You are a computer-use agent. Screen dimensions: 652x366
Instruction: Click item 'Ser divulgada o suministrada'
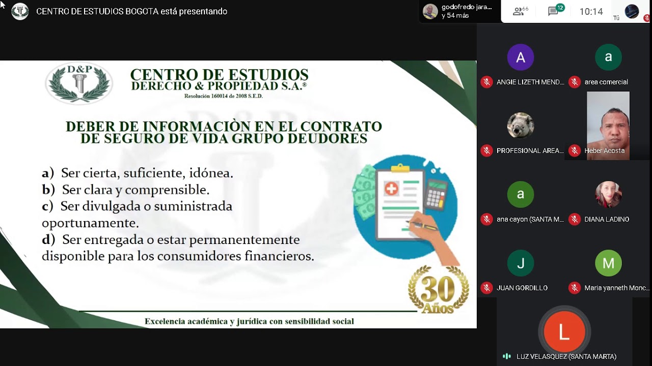pos(146,206)
